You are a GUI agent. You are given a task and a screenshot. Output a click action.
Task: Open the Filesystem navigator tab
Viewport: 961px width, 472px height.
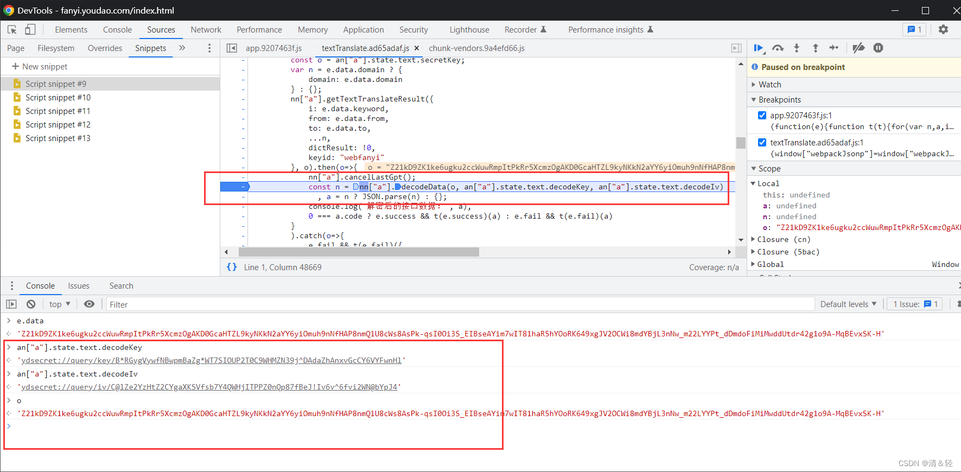56,48
